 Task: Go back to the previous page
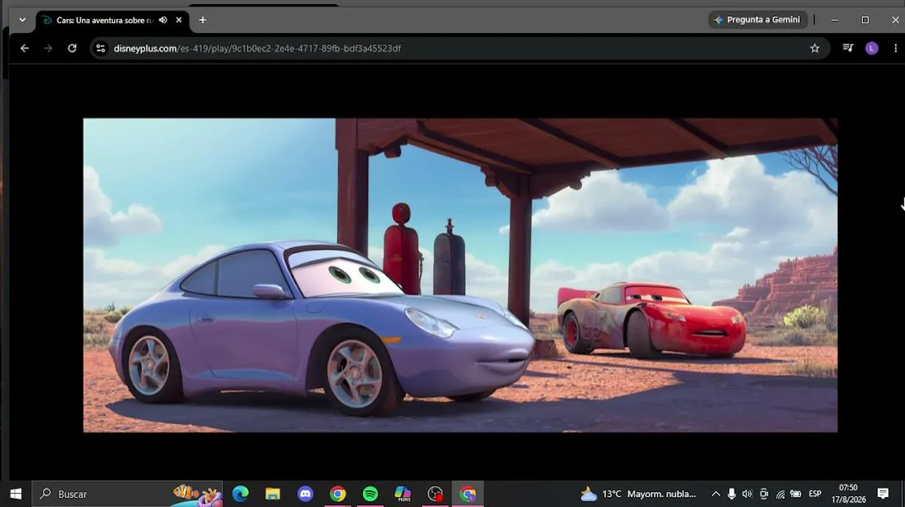click(x=25, y=48)
